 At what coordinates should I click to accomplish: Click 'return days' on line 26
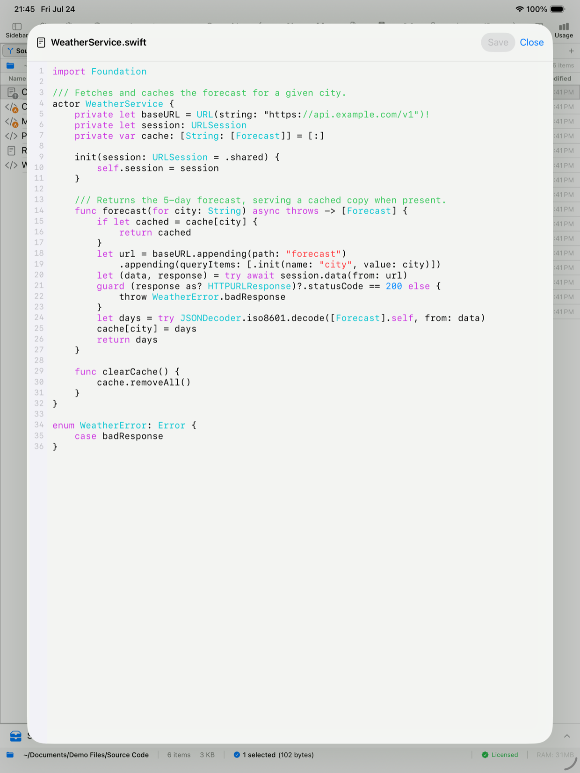click(x=127, y=340)
